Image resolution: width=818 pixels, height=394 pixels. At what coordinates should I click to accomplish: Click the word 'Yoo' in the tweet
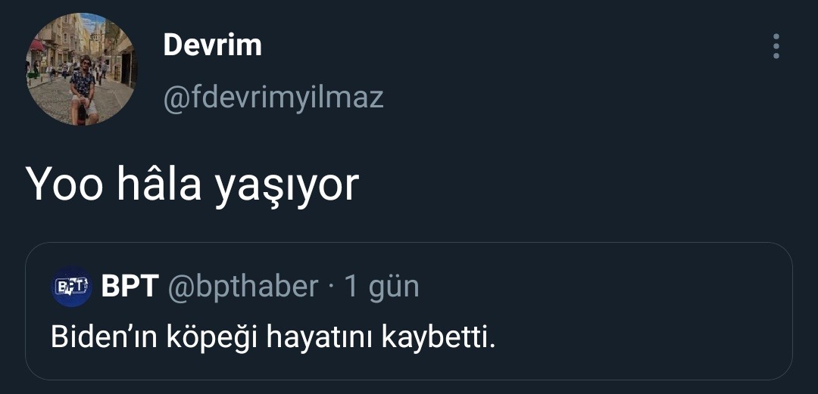click(64, 185)
